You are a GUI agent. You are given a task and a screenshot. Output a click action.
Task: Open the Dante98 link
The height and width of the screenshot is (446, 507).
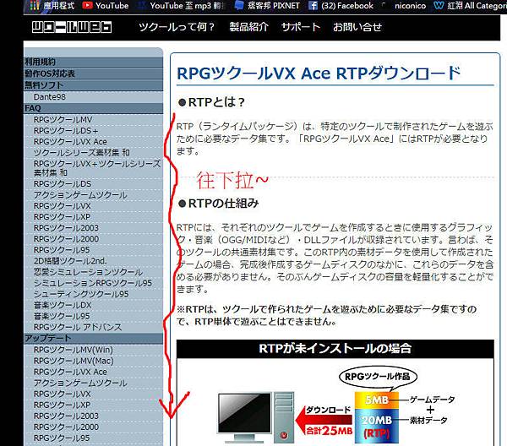[x=50, y=96]
